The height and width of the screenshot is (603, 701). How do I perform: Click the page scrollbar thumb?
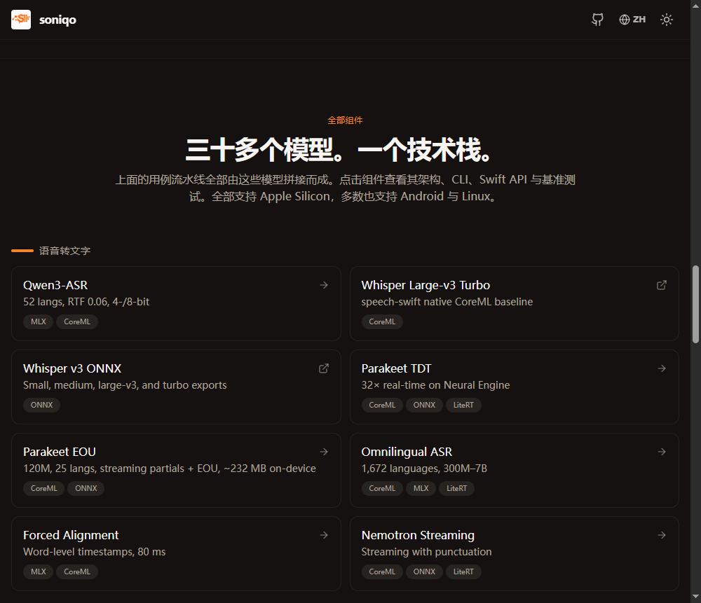point(695,304)
